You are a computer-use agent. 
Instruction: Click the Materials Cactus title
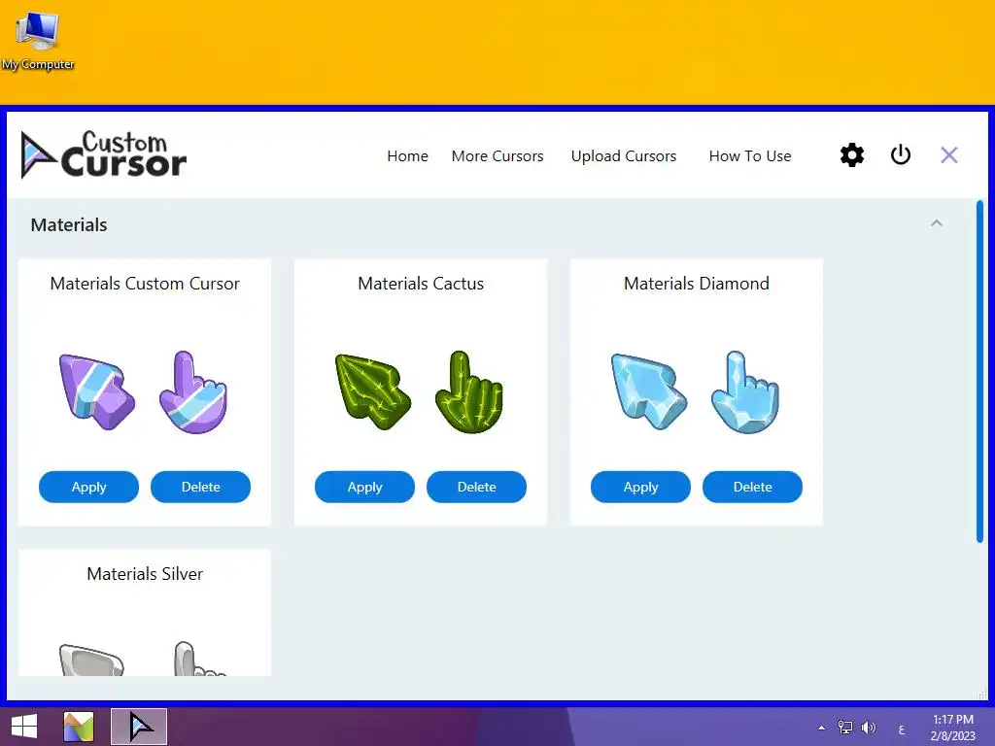(x=421, y=284)
